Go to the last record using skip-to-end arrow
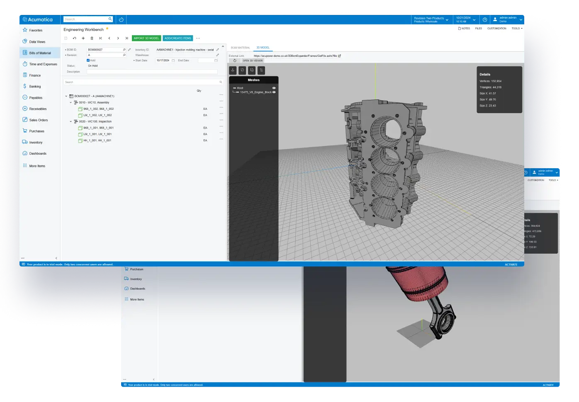This screenshot has width=579, height=402. coord(127,38)
